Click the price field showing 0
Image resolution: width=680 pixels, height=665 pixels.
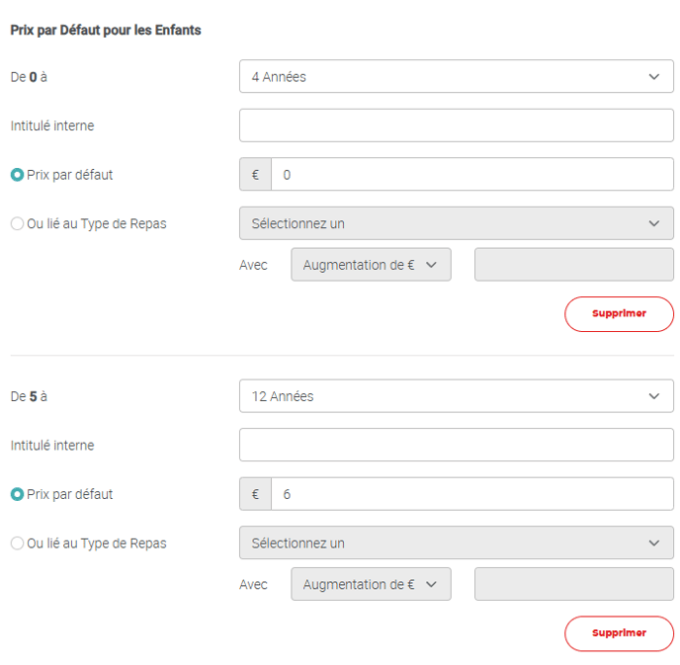coord(471,175)
